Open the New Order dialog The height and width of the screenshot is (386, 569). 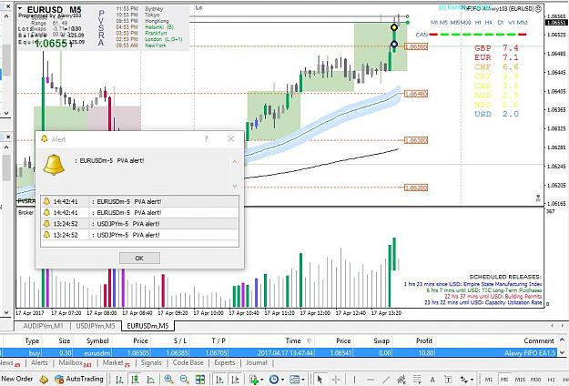16,379
